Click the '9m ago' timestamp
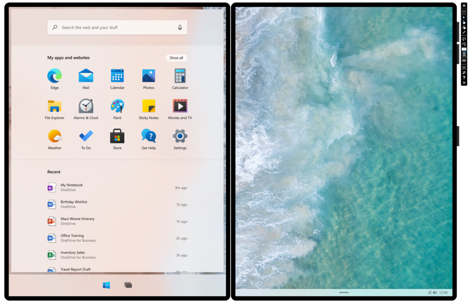This screenshot has height=306, width=470. (181, 188)
